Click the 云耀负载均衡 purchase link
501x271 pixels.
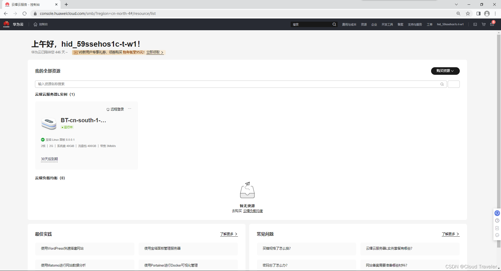pyautogui.click(x=253, y=211)
